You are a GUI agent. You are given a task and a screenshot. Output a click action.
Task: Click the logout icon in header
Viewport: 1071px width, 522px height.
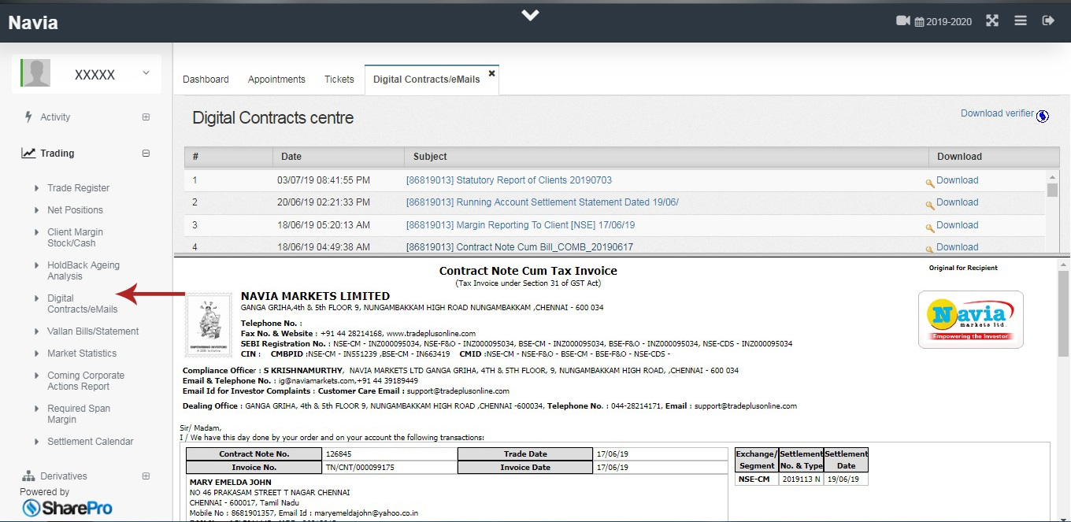point(1048,21)
